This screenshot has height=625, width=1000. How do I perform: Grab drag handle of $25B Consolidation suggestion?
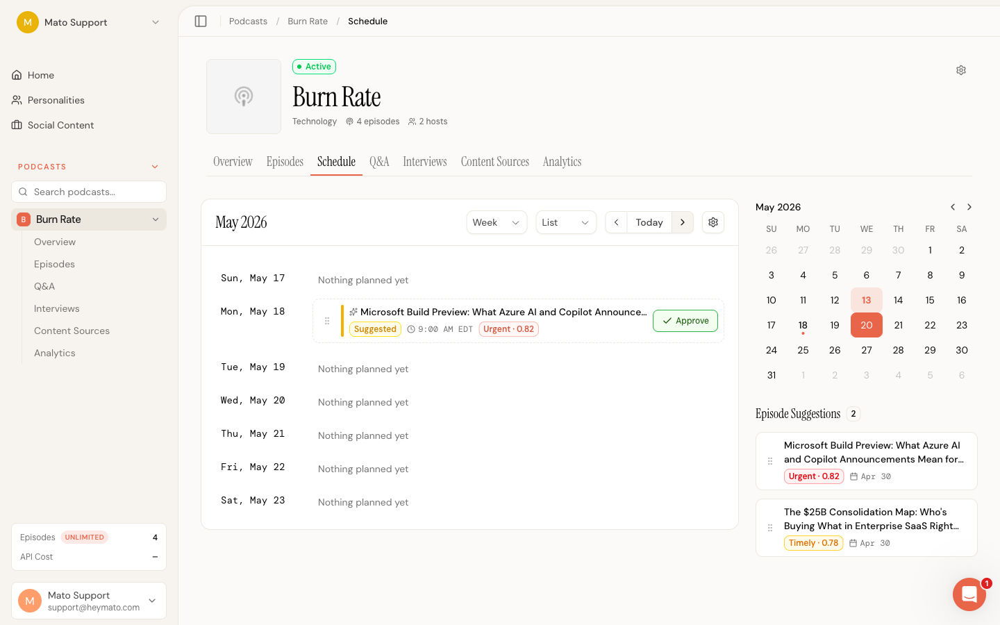pos(770,528)
